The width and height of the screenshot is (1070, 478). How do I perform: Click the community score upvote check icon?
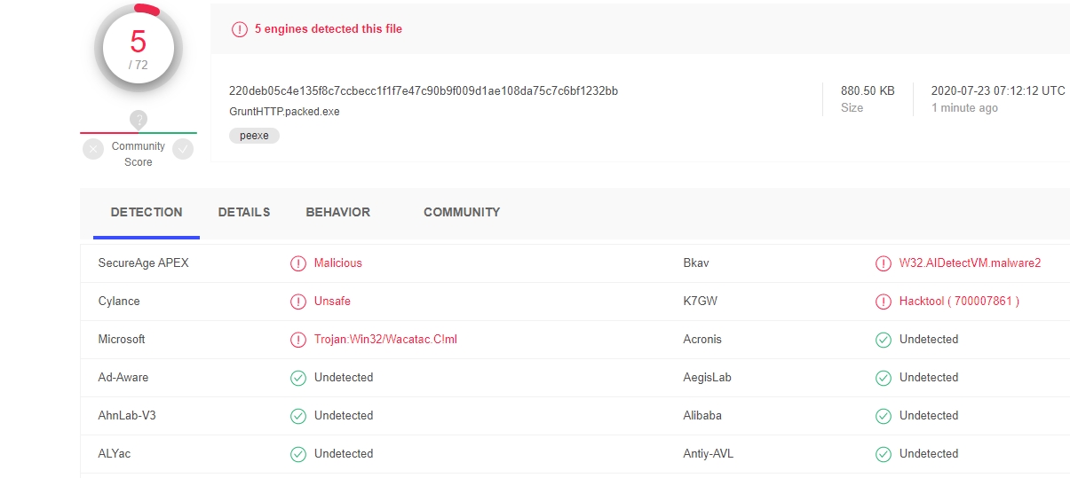coord(183,149)
